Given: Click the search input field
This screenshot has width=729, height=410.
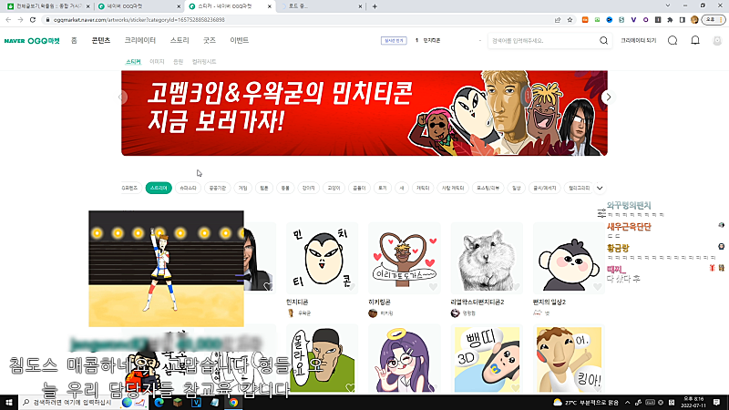Looking at the screenshot, I should 543,41.
